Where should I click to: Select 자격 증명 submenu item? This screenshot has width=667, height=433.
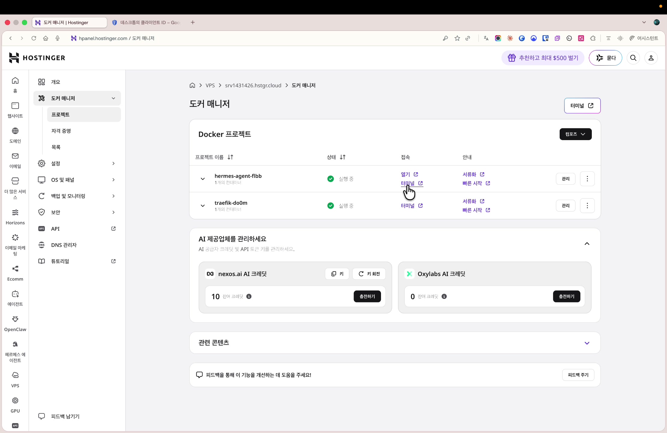tap(84, 131)
